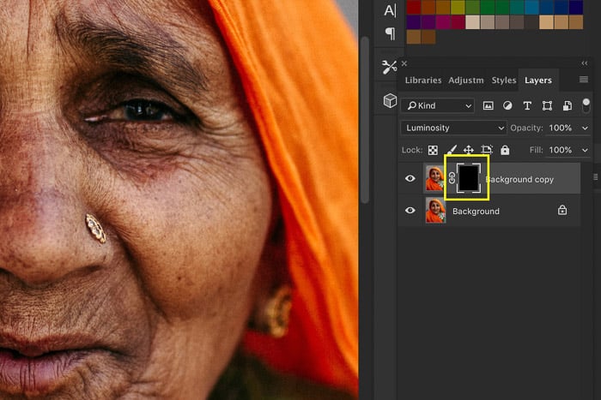Expand the Fill slider chevron

coord(585,150)
